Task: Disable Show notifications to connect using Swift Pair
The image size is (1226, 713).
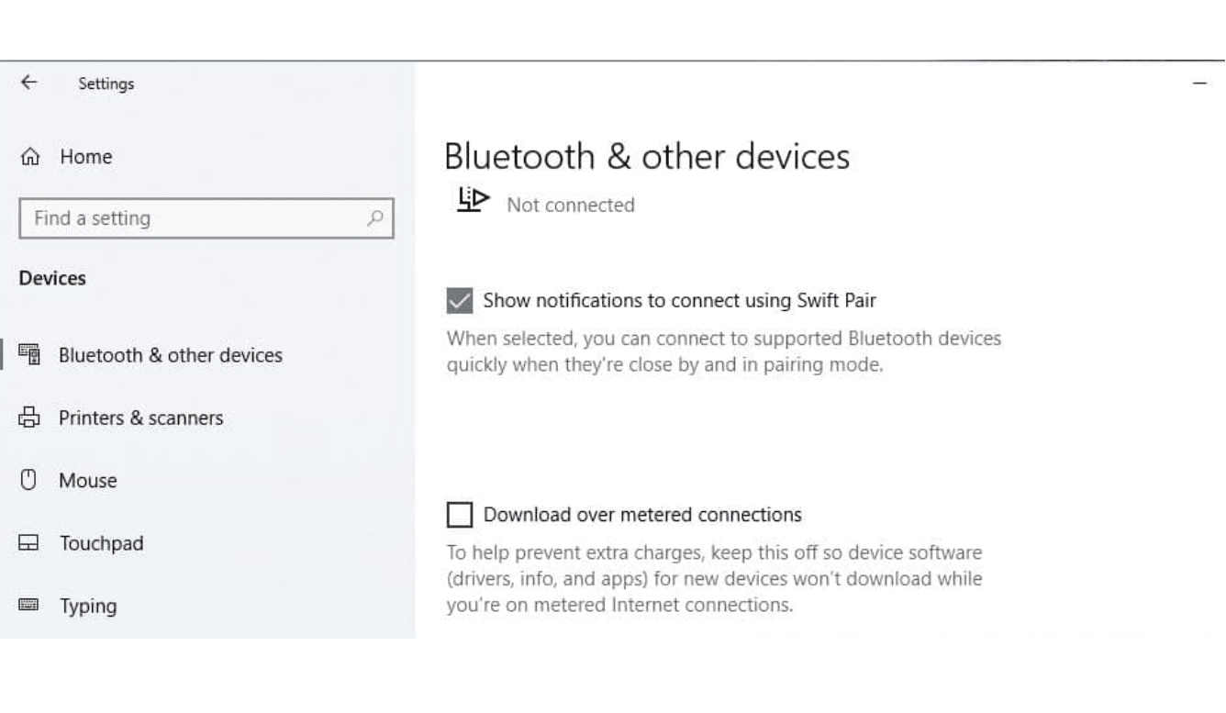Action: pyautogui.click(x=460, y=300)
